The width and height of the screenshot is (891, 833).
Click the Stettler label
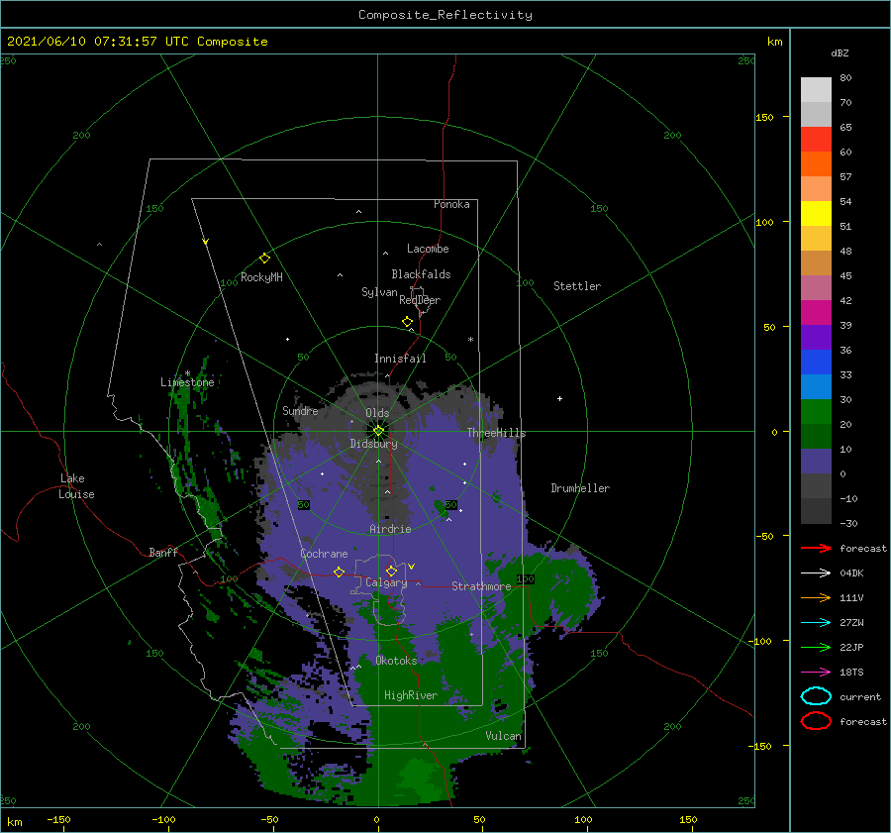coord(577,286)
